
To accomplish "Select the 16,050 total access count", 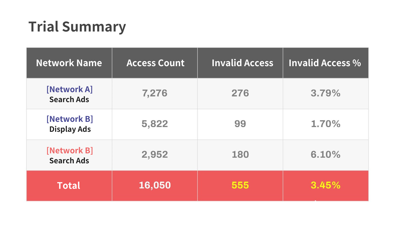I will (x=155, y=185).
